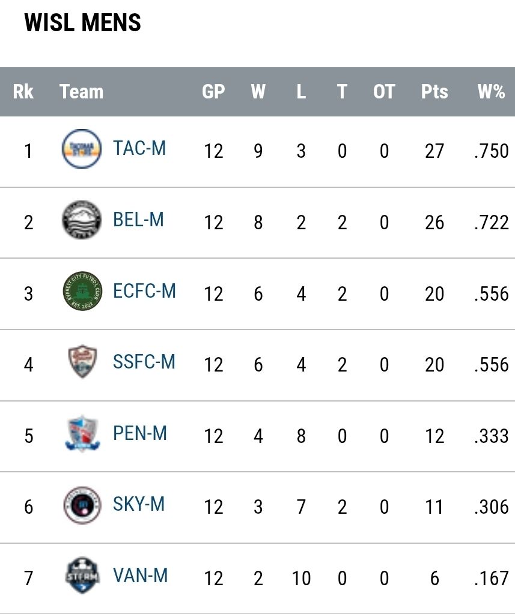Select the Bellingham team crest icon
This screenshot has width=515, height=614.
(x=82, y=220)
